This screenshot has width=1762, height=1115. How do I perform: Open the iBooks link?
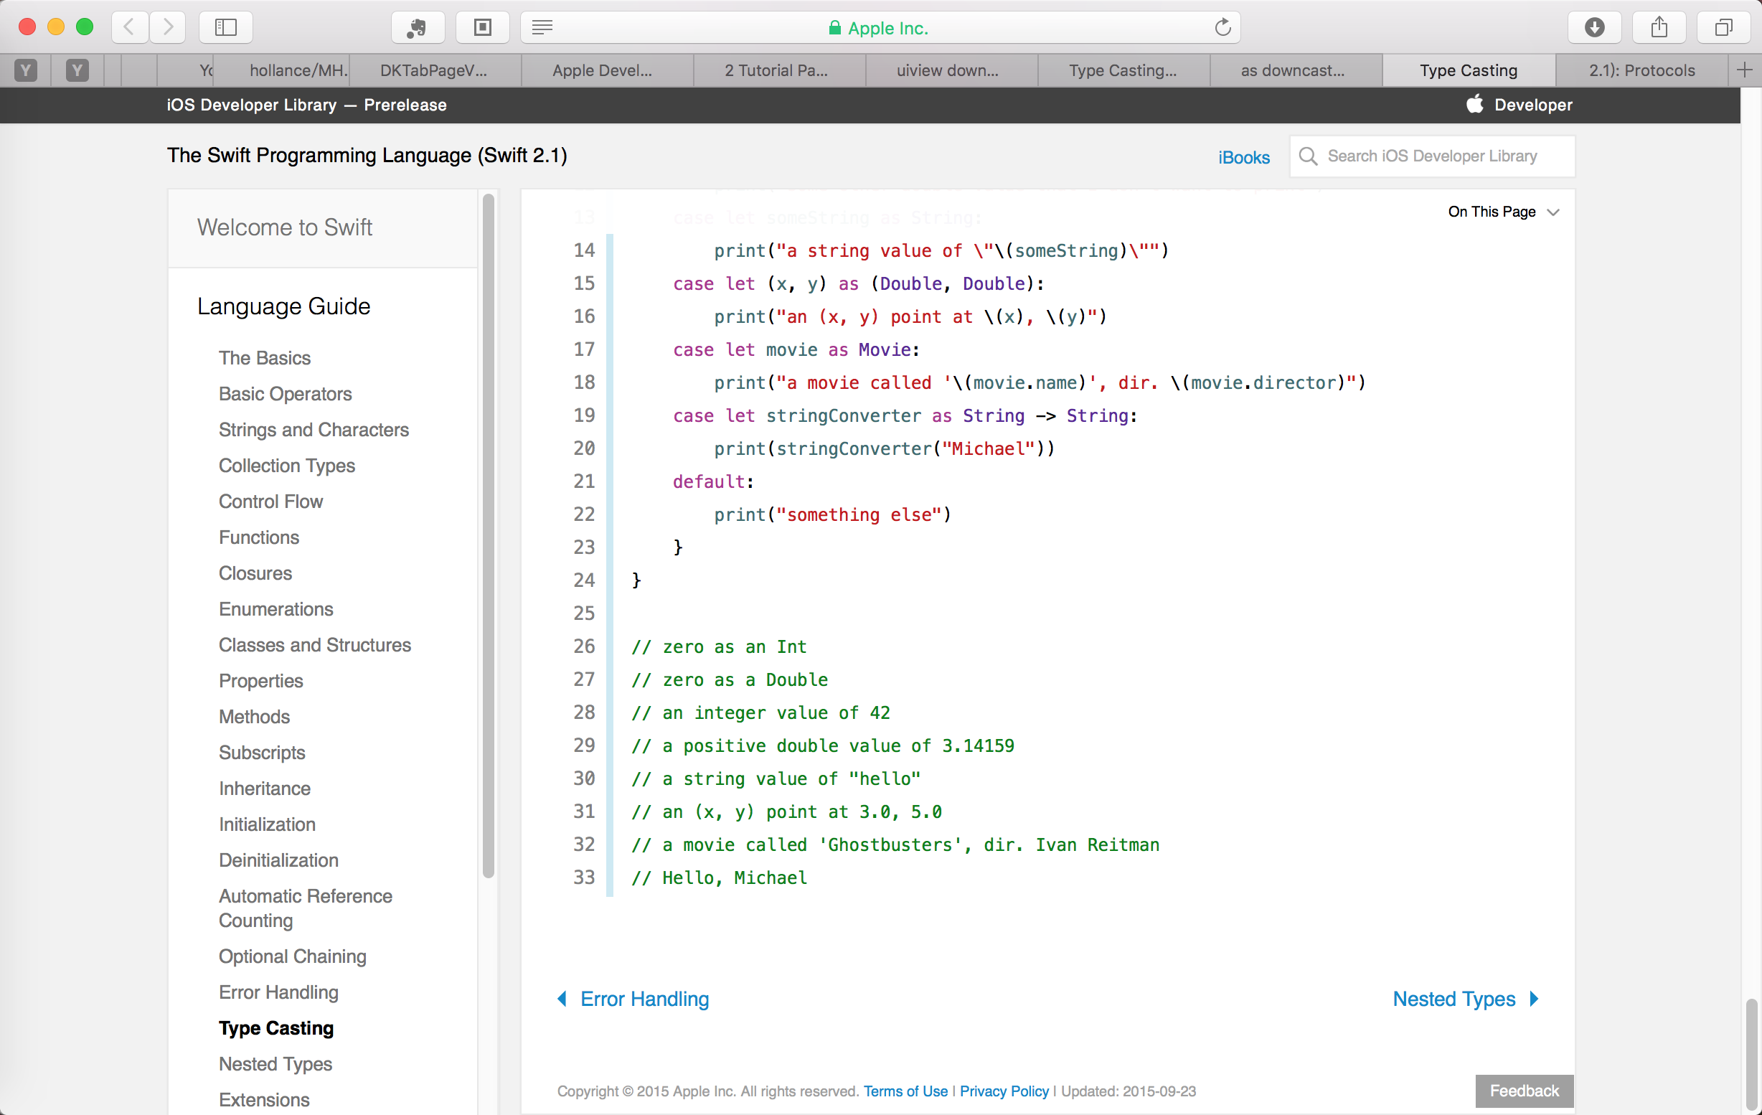(x=1243, y=157)
